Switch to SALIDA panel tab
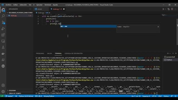 tap(50, 53)
